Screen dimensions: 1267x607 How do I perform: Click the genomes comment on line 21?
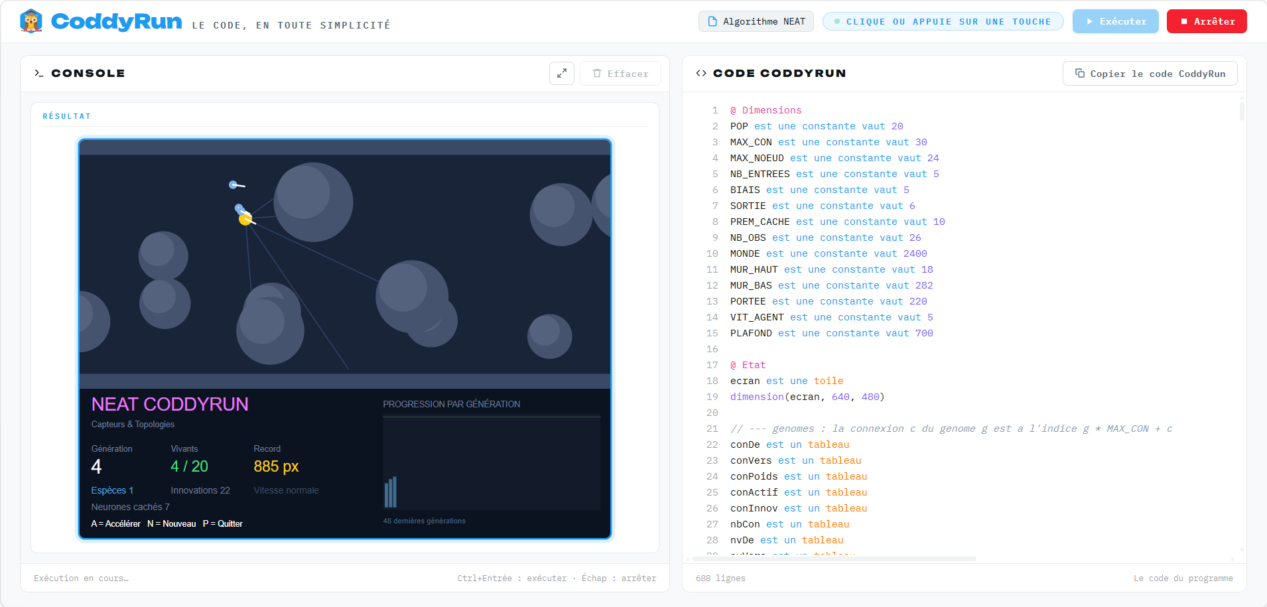coord(951,429)
